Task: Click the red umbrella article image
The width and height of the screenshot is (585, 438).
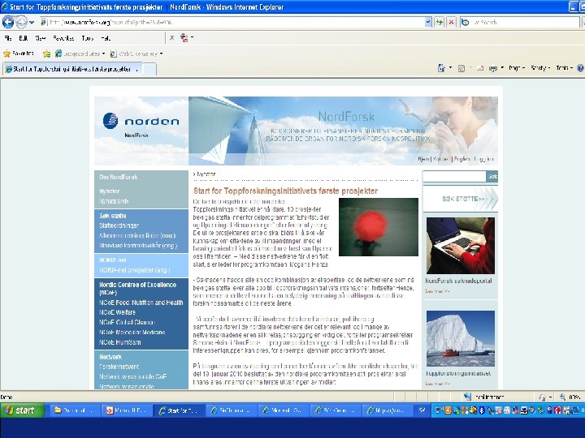Action: pos(379,227)
